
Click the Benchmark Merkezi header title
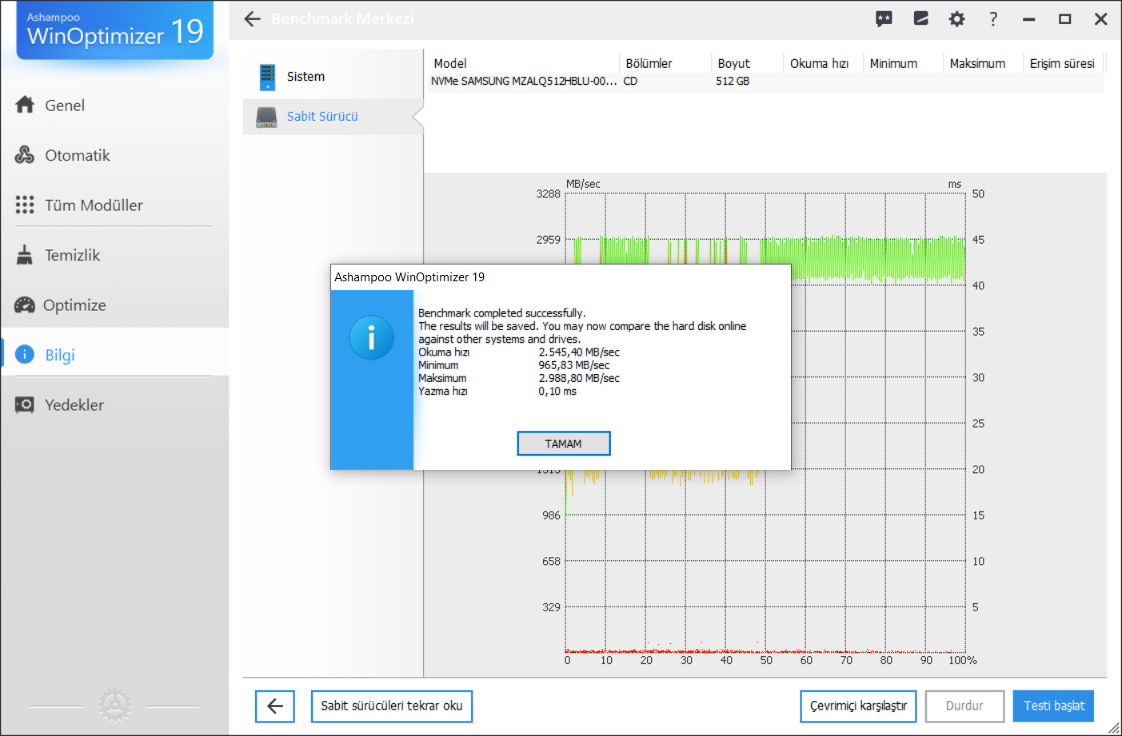342,19
